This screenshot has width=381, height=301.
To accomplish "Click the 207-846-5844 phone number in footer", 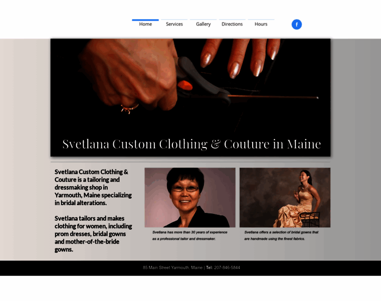I will tap(227, 267).
